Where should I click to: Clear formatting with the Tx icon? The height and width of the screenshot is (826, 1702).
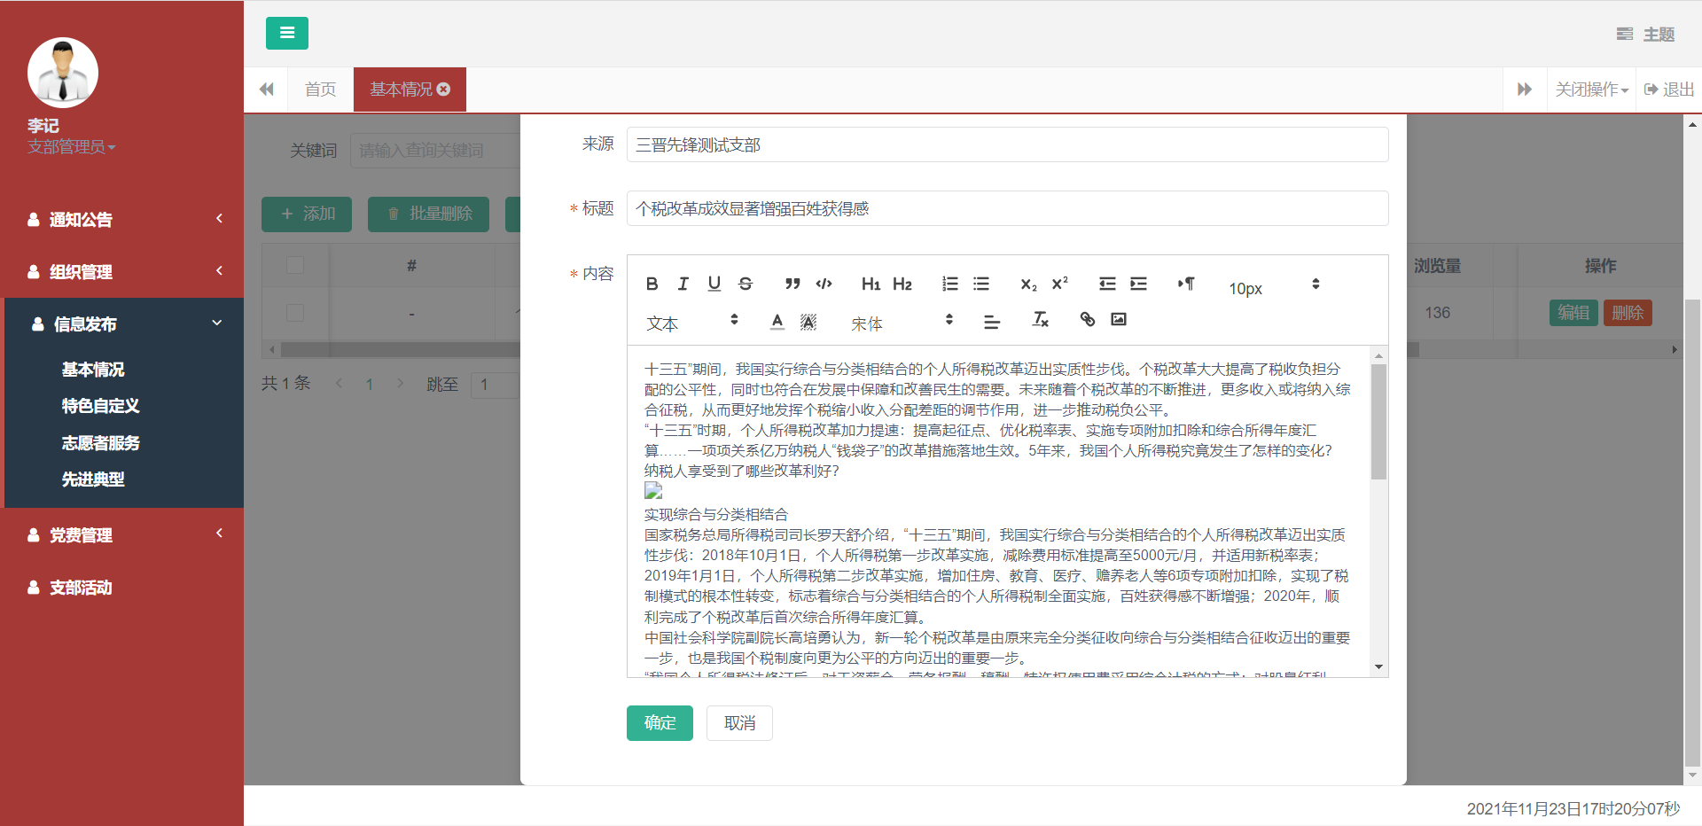click(x=1041, y=319)
